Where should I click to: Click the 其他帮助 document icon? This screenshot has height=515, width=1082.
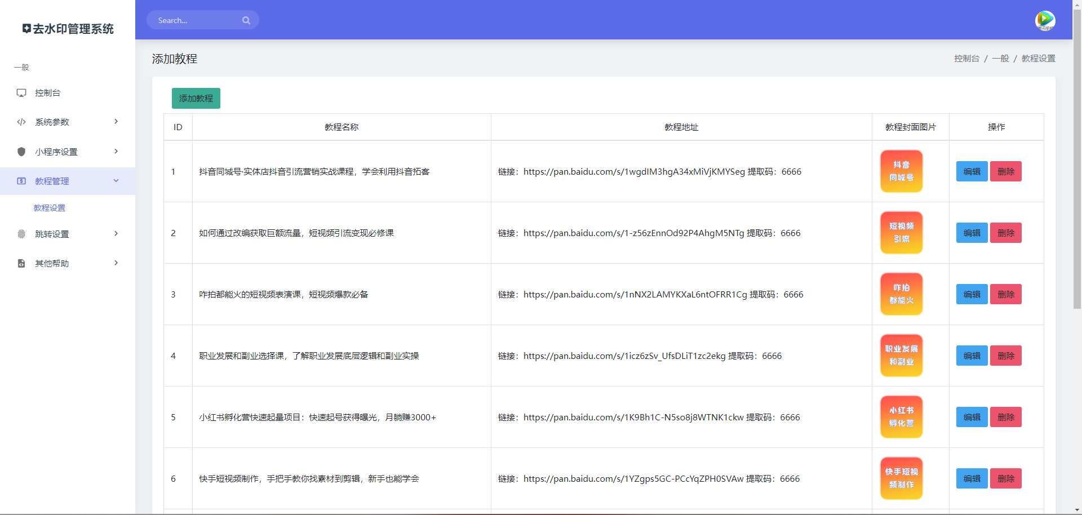tap(21, 263)
